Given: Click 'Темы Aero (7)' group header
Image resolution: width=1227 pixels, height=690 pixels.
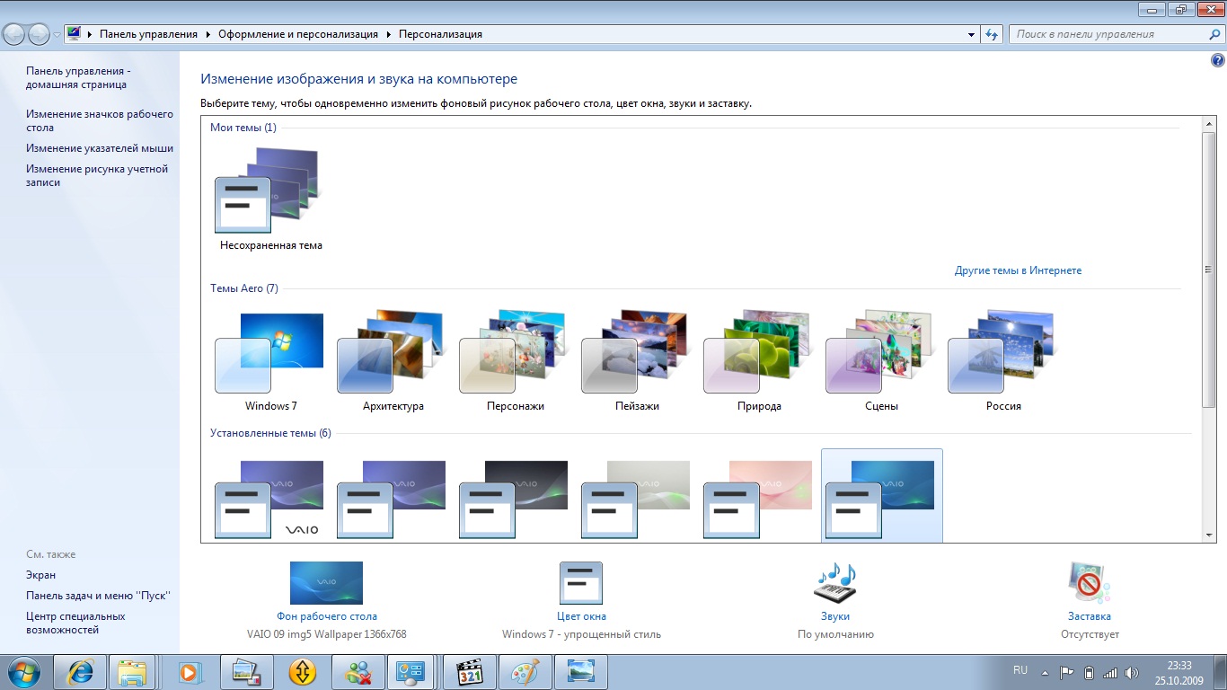Looking at the screenshot, I should (x=244, y=288).
